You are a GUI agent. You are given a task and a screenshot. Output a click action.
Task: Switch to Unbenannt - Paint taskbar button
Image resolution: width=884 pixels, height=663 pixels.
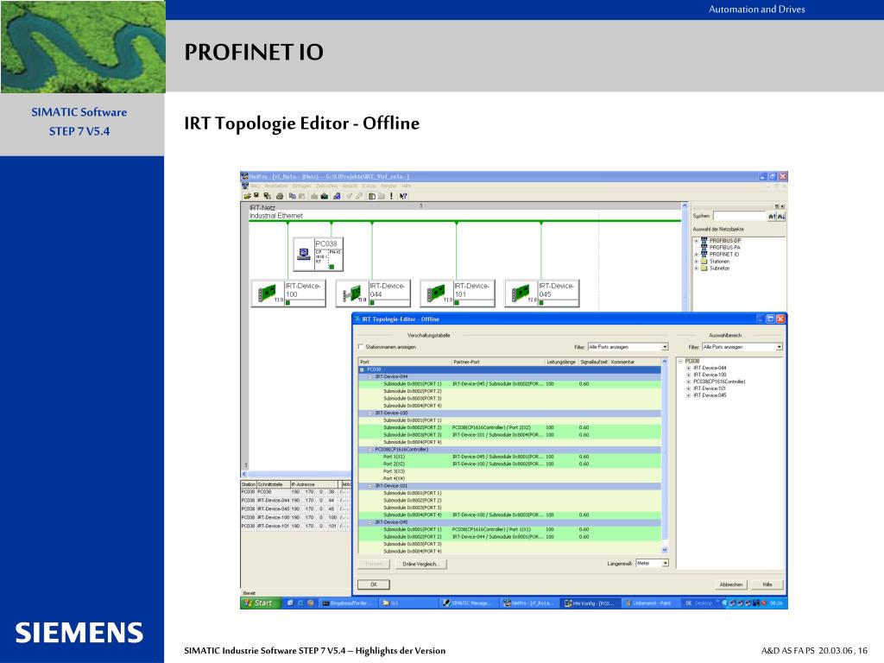tap(650, 603)
